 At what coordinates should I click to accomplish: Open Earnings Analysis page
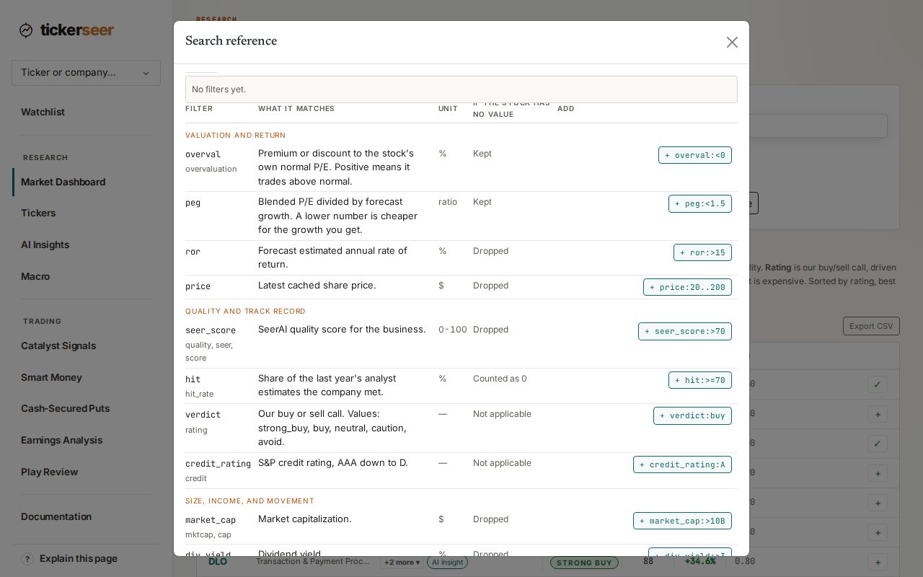coord(61,440)
